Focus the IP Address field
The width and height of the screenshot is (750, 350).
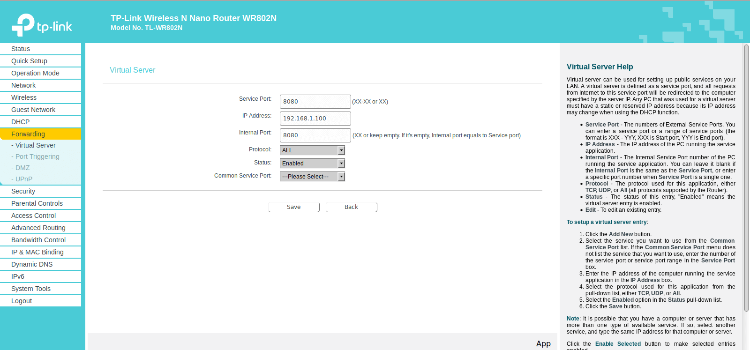[315, 119]
